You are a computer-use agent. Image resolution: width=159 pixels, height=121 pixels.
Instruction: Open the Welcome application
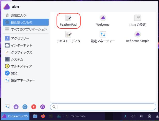tap(103, 21)
